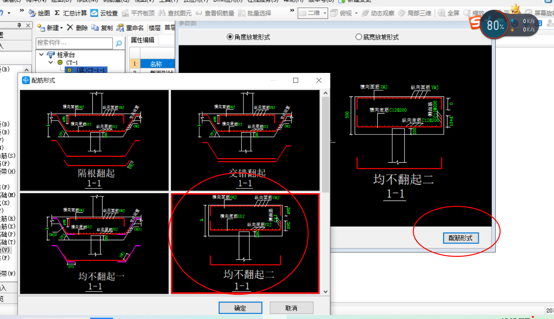Edit 纵向底筋 C12@200 value in diagram

430,120
